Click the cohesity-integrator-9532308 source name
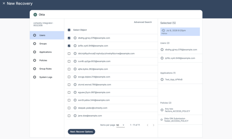Screen dimensions: 232x139 (x=43, y=24)
